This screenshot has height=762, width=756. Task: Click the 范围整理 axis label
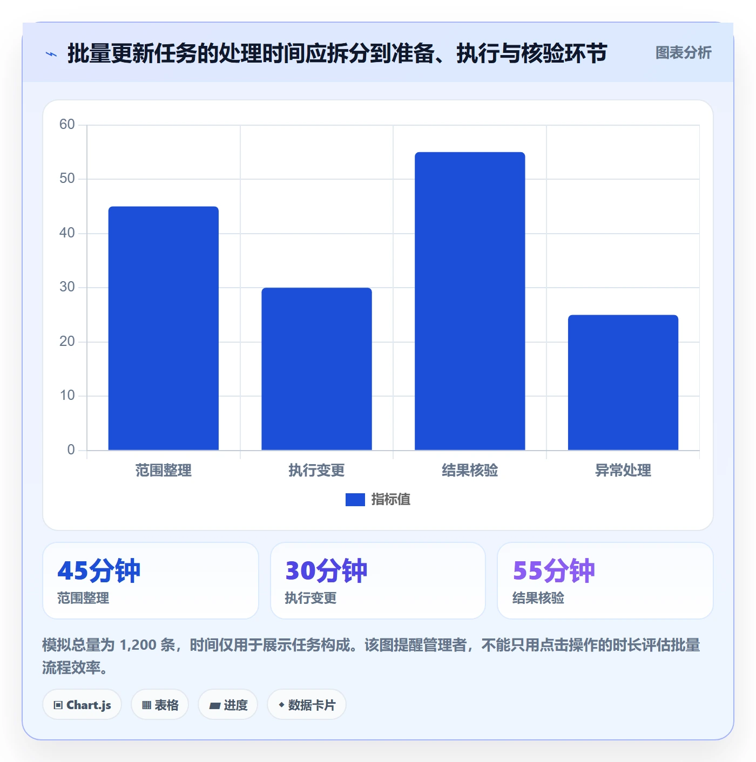click(164, 471)
